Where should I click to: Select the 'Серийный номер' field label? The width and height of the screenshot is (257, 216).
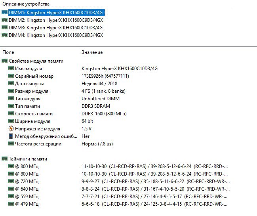point(34,76)
